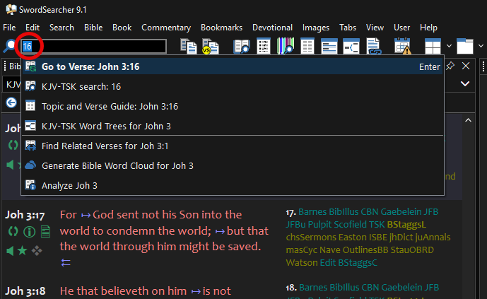The height and width of the screenshot is (299, 487).
Task: Open Watson link for verse 17
Action: (x=302, y=263)
